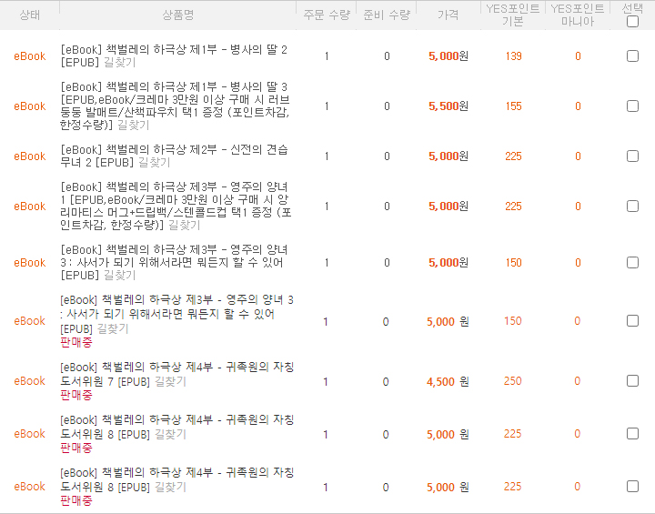Check the box for 병사의 딸 2 row
Screen dimensions: 655x514
pyautogui.click(x=632, y=56)
